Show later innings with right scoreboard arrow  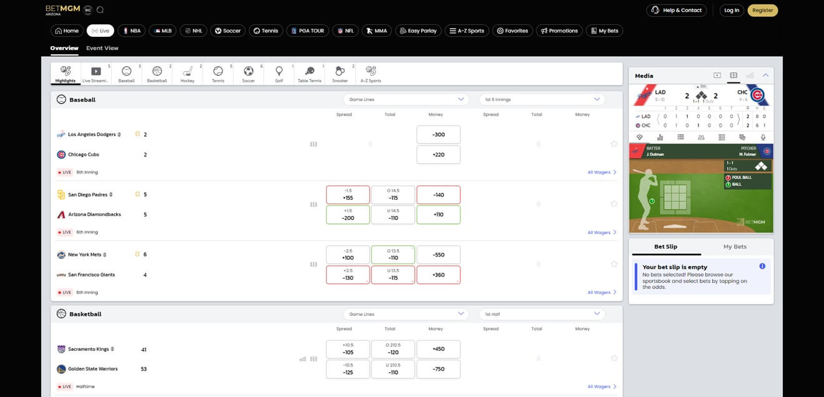pos(739,120)
